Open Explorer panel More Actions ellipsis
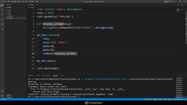 pos(24,5)
